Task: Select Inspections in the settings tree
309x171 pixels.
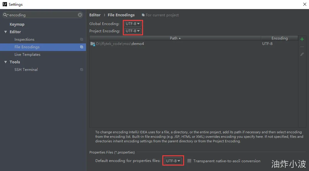Action: click(24, 40)
